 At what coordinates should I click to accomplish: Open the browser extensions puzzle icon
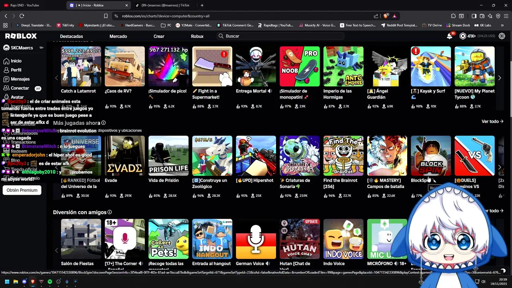pos(453,16)
